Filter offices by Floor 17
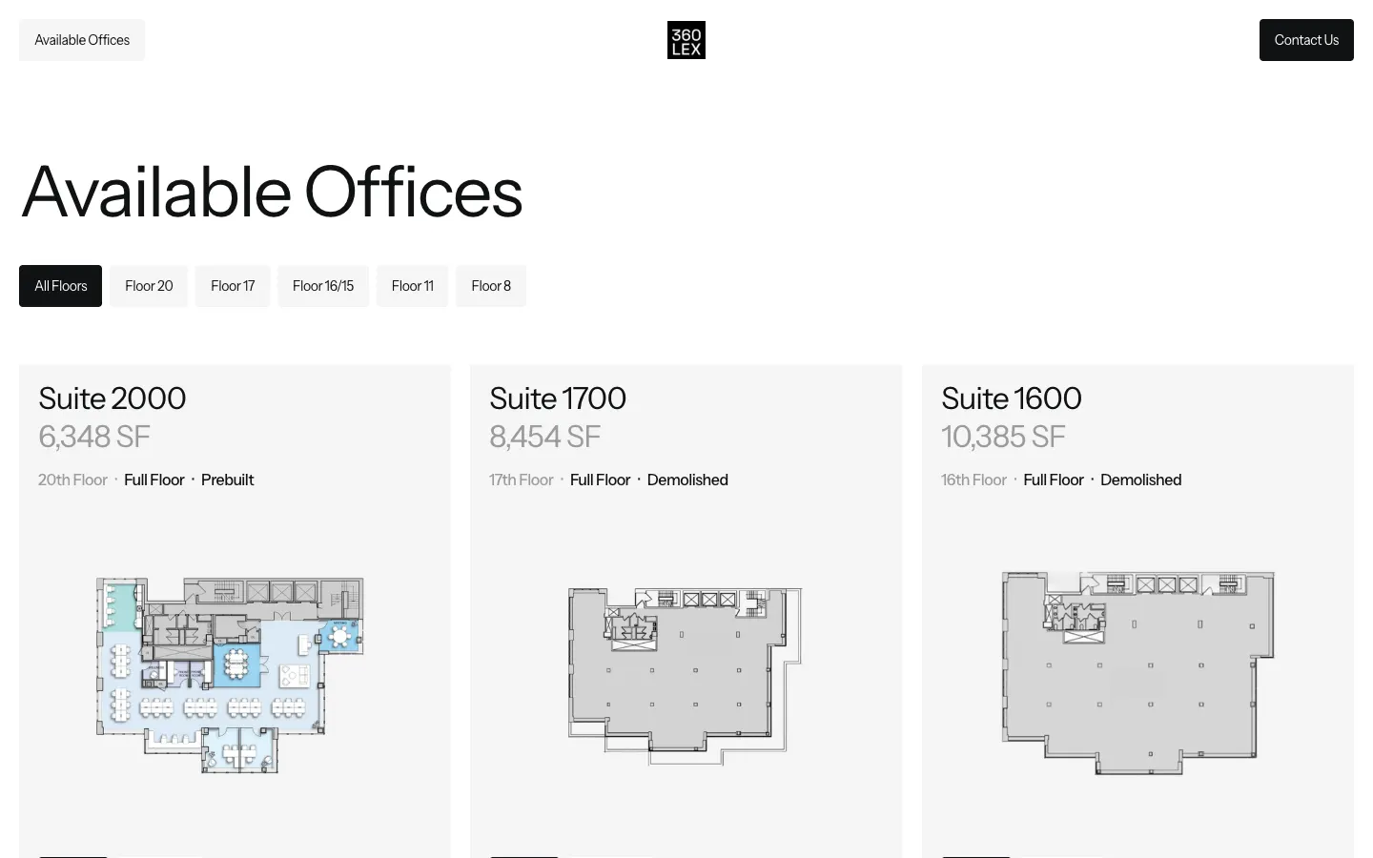The image size is (1373, 858). point(233,286)
